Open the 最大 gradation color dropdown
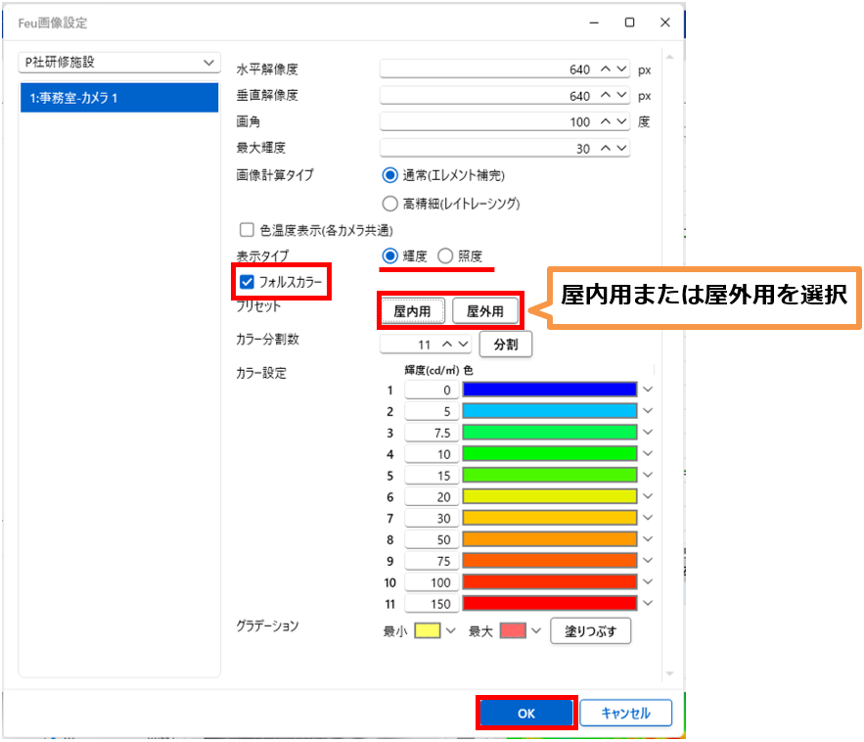864x742 pixels. point(534,631)
